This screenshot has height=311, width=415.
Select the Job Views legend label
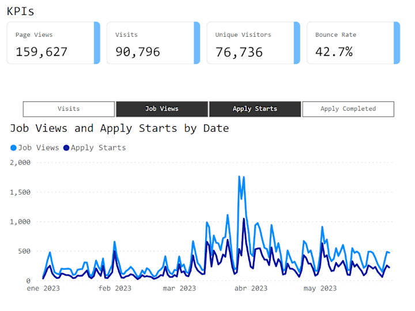point(39,147)
